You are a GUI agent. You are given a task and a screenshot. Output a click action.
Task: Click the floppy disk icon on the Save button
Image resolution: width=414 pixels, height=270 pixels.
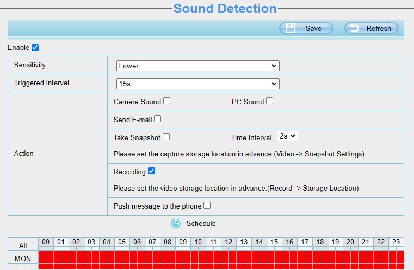290,28
